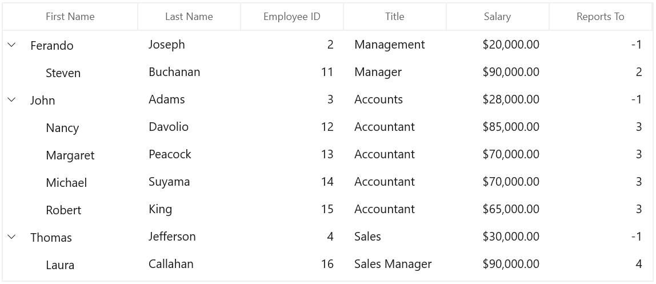Select the Nancy first name cell
This screenshot has height=284, width=656.
point(62,127)
